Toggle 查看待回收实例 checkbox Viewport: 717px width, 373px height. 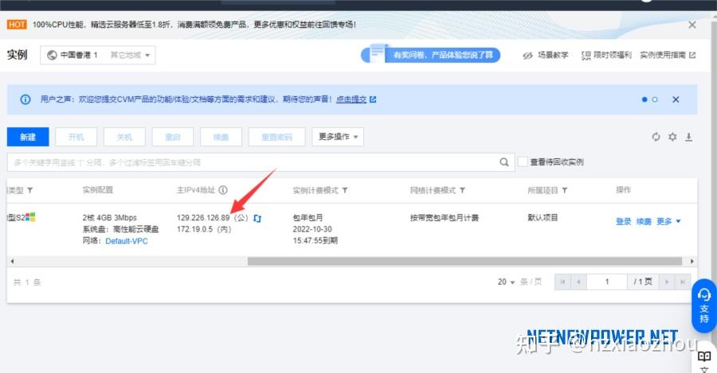pyautogui.click(x=522, y=161)
